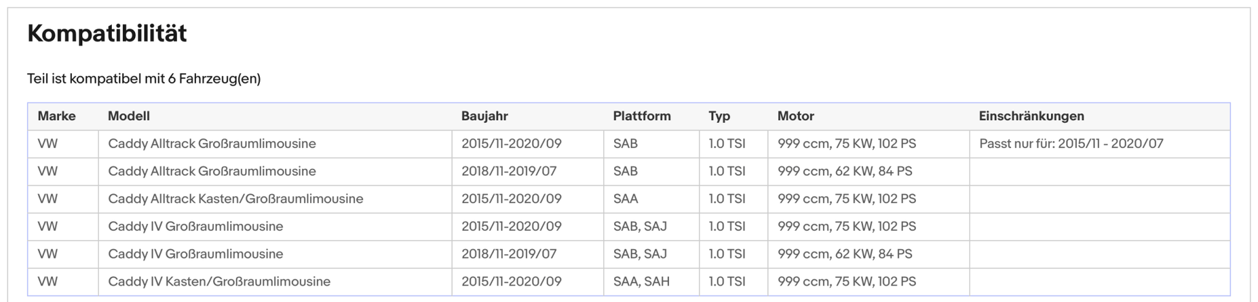Select 84 PS motor cell in Caddy Alltrack row
This screenshot has width=1258, height=302.
pos(844,171)
